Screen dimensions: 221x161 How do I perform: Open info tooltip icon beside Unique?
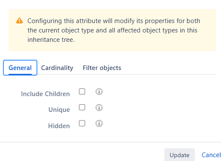pyautogui.click(x=99, y=108)
